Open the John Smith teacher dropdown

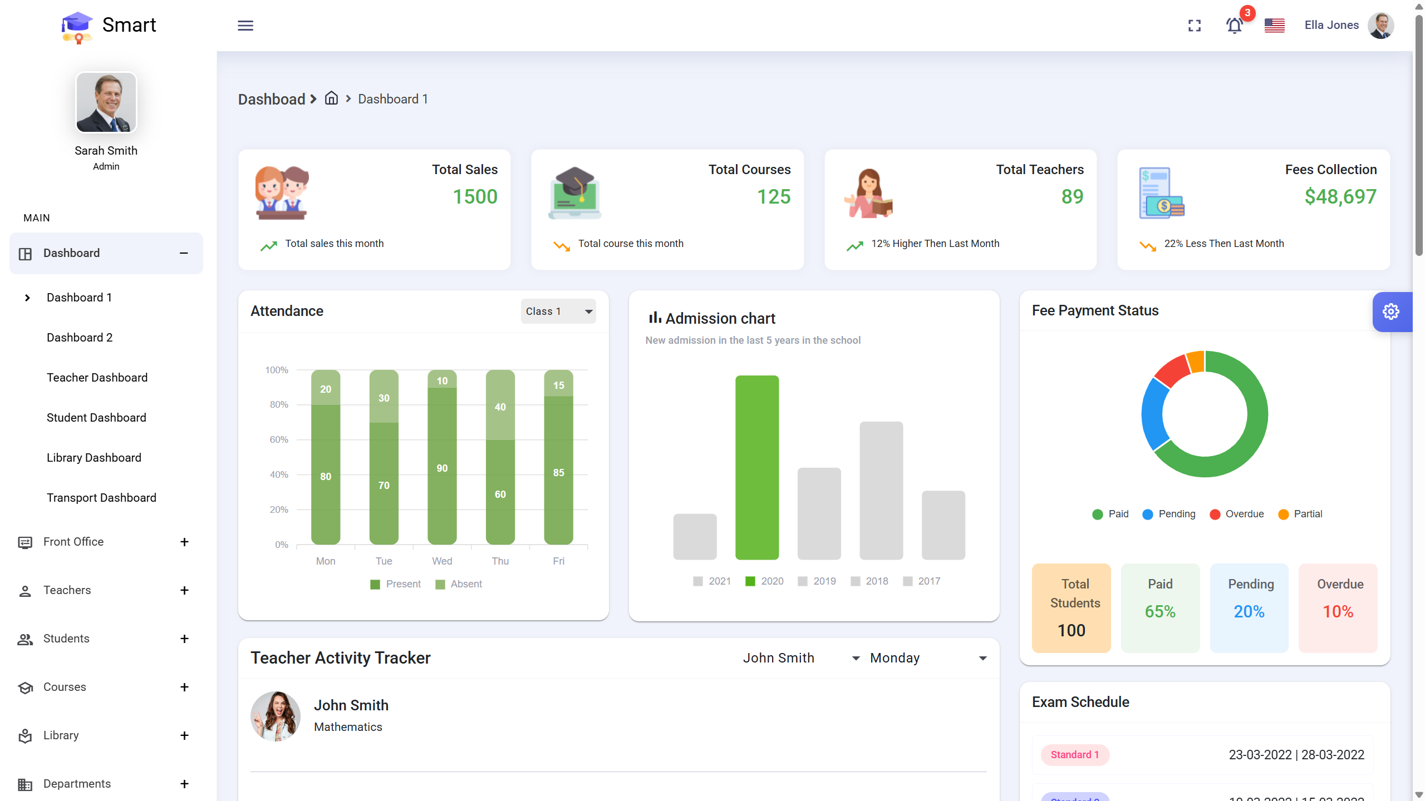click(800, 658)
